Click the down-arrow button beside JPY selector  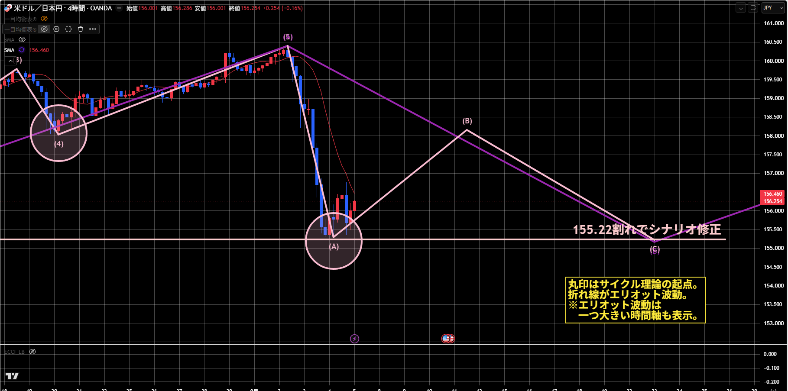741,8
